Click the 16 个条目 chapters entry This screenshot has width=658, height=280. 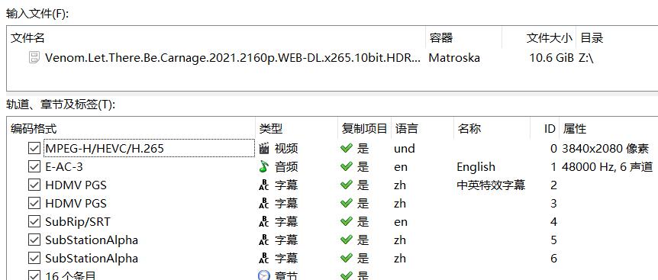coord(70,275)
